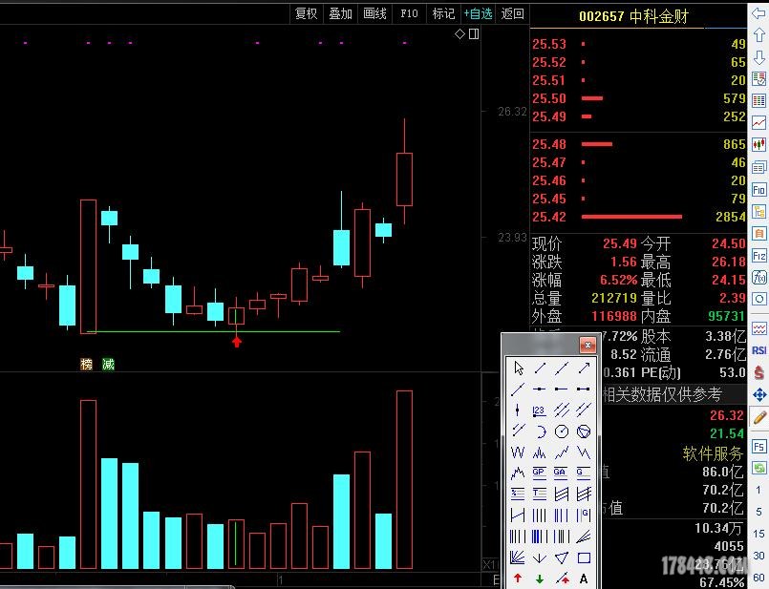Open the candlestick chart view from sidebar

pyautogui.click(x=758, y=145)
